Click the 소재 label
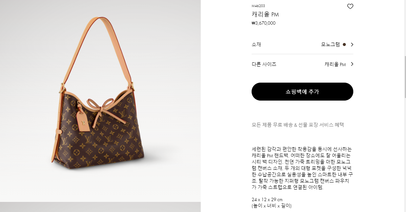 click(x=256, y=44)
